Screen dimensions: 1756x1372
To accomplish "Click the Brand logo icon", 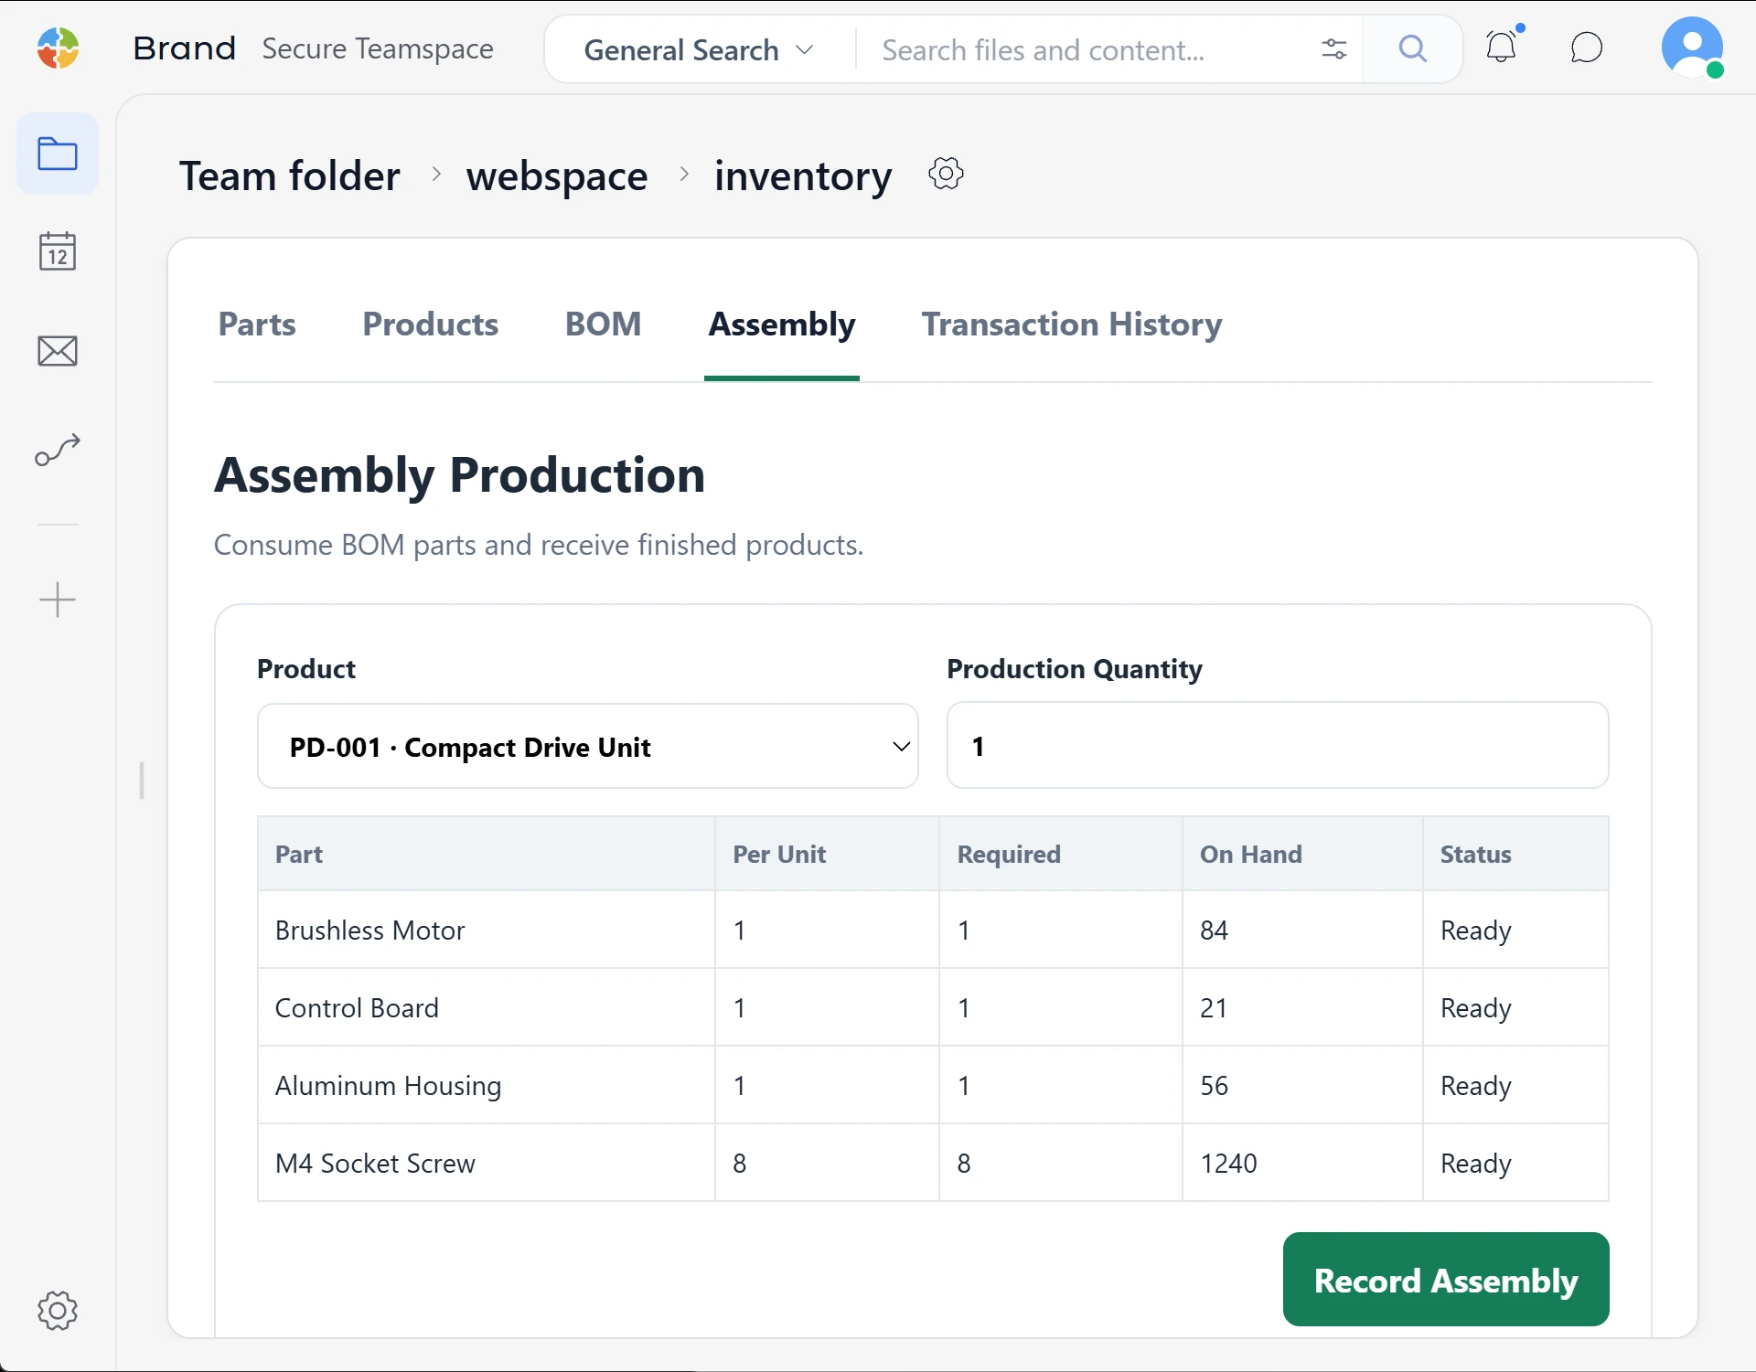I will [x=58, y=48].
